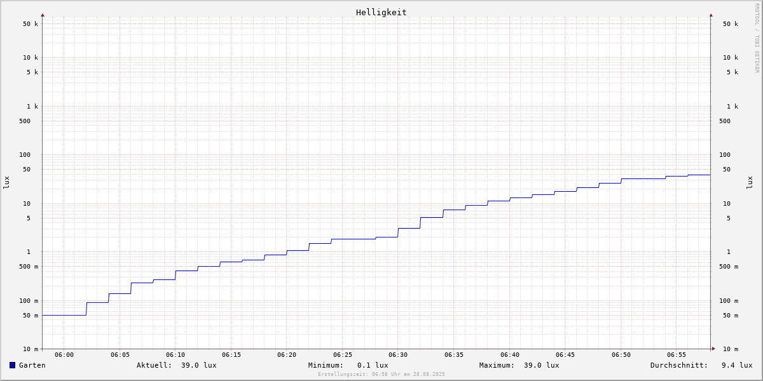The width and height of the screenshot is (763, 381).
Task: Click the 1 k label on right axis
Action: (732, 107)
